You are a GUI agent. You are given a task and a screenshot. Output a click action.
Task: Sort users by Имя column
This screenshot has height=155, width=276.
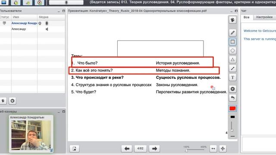[24, 17]
